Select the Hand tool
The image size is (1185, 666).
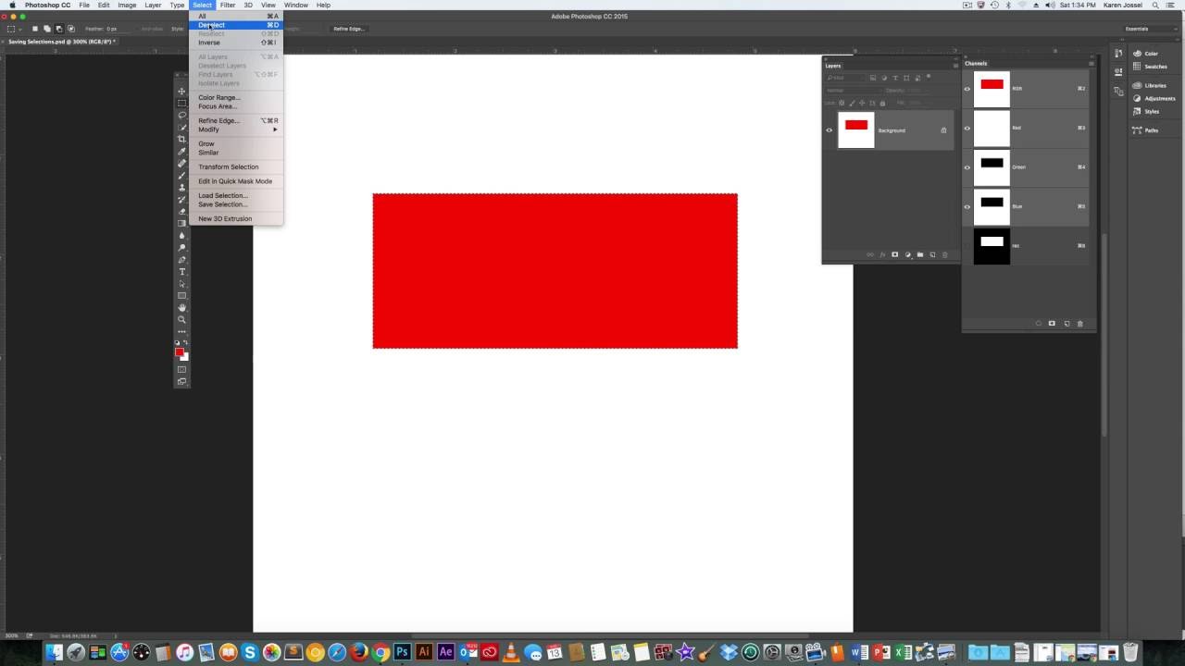(x=181, y=308)
